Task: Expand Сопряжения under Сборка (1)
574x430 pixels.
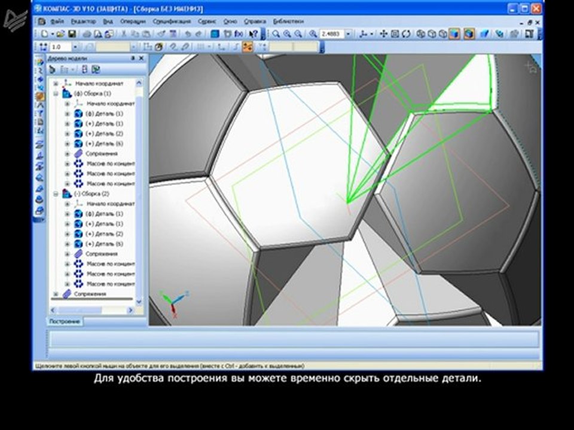Action: [x=68, y=154]
